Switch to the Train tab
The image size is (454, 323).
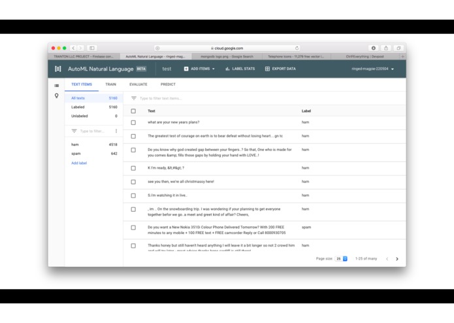[x=110, y=84]
